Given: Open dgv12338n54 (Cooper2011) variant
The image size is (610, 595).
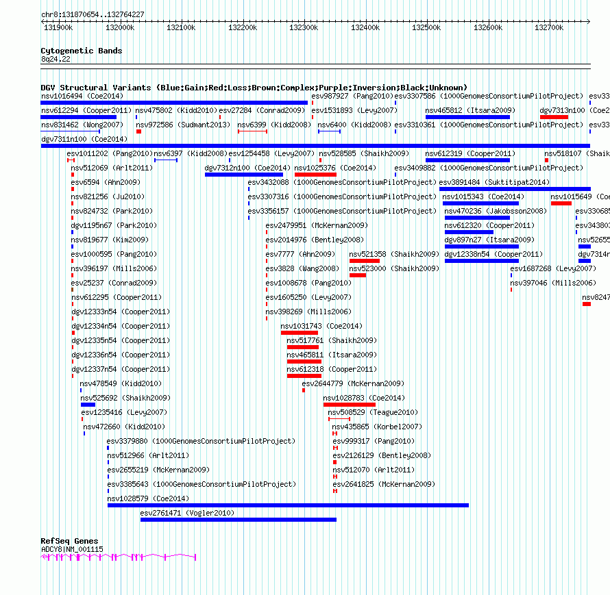Looking at the screenshot, I should click(493, 254).
